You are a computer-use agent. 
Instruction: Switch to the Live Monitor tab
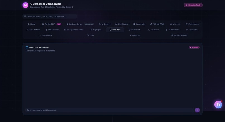coord(122,24)
